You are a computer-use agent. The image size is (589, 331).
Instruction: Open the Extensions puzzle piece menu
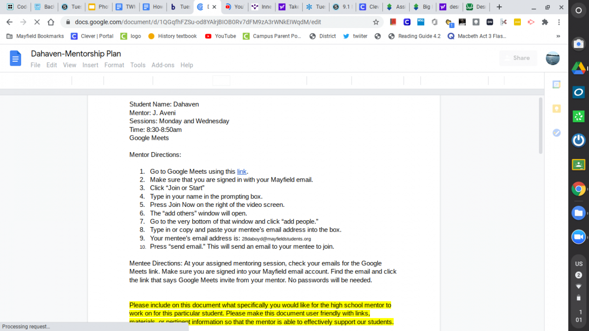tap(545, 22)
